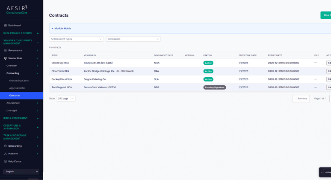Click Pacific Bridge Holdings Pte. Ltd. vendor cell
This screenshot has height=180, width=331.
point(109,71)
